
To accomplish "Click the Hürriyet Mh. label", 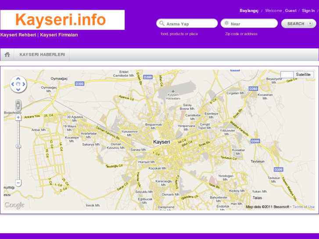I will point(147,162).
